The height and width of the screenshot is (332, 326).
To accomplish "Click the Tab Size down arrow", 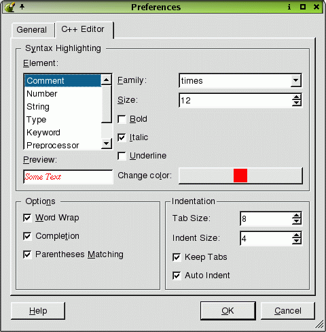I will [x=296, y=221].
